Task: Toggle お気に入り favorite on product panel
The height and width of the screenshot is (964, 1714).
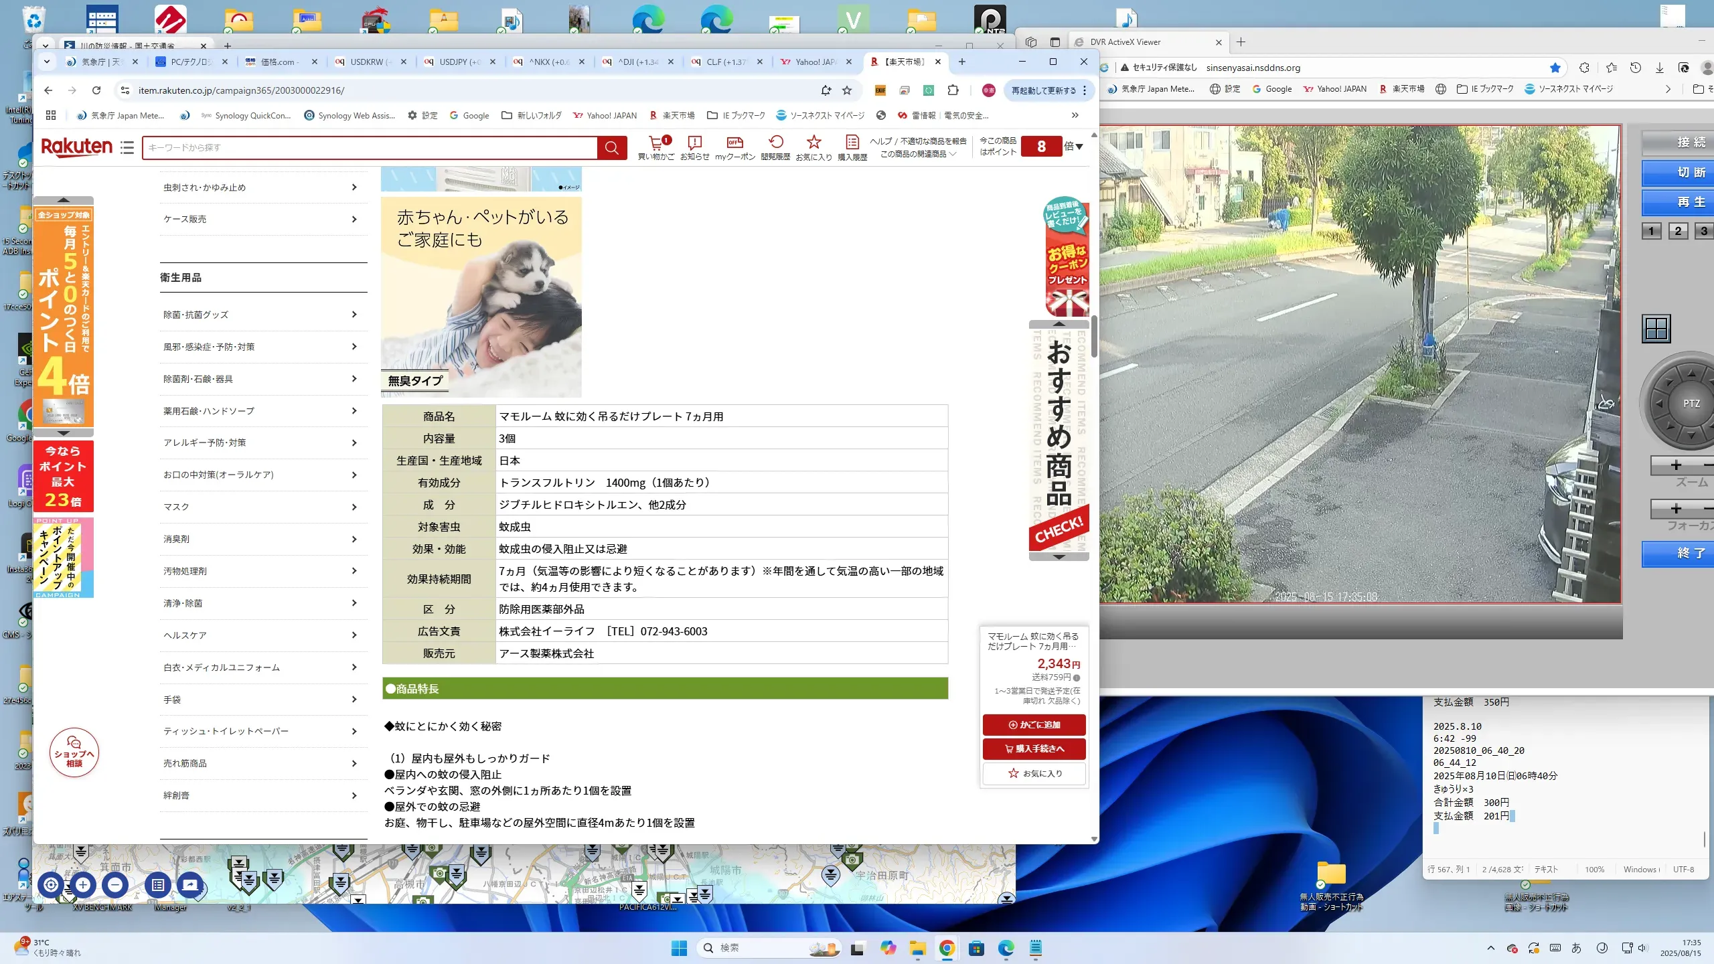Action: click(x=1034, y=773)
